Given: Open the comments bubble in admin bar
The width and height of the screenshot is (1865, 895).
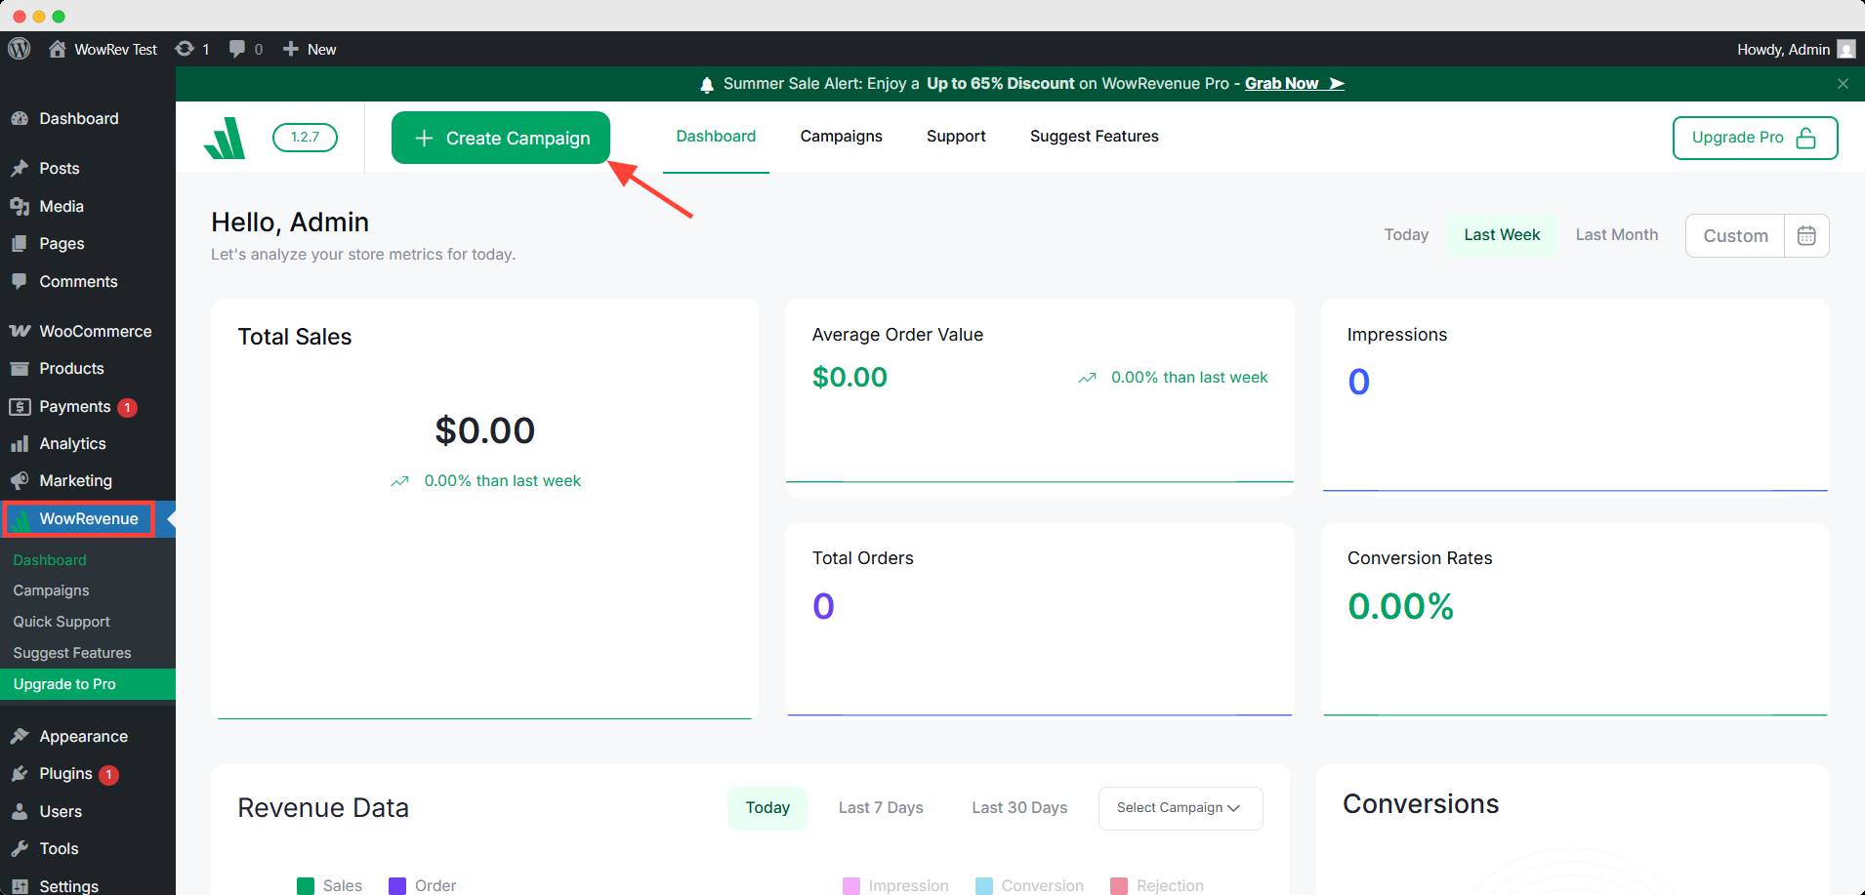Looking at the screenshot, I should [236, 49].
